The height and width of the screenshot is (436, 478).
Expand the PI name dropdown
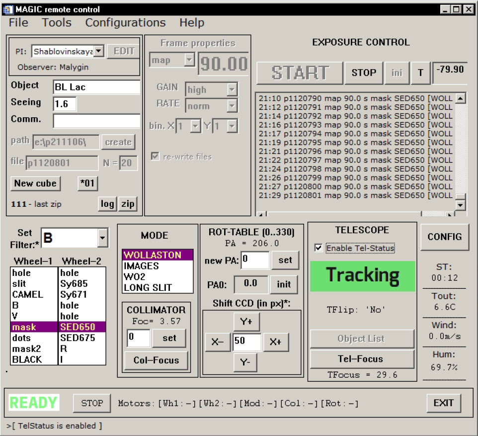pyautogui.click(x=98, y=51)
